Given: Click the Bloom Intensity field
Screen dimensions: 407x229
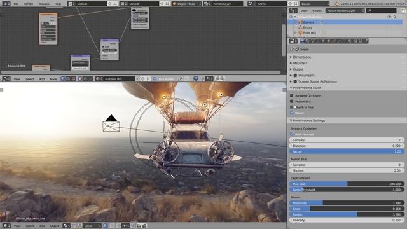Looking at the screenshot, I should tap(347, 220).
